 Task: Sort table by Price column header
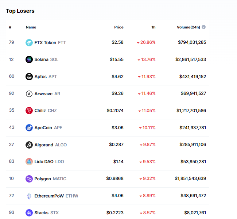coord(118,27)
